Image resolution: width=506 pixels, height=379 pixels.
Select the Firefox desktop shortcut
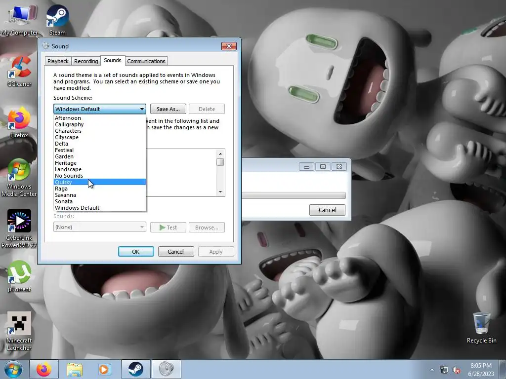(19, 123)
